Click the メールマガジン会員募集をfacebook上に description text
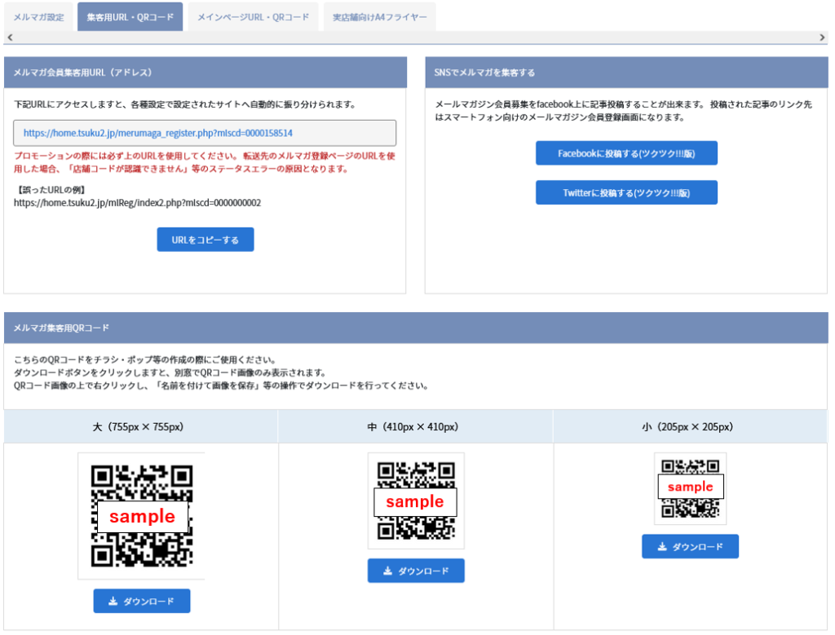 click(x=623, y=111)
